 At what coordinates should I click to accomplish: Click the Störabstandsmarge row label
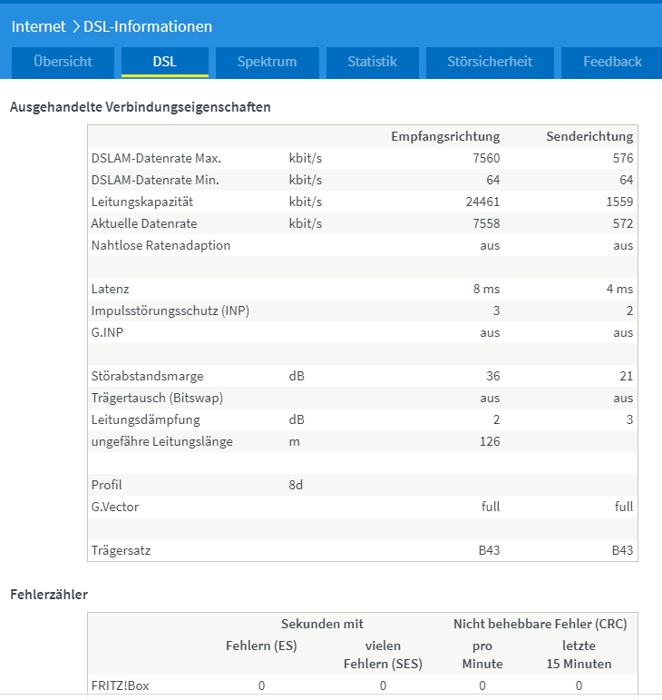[147, 376]
